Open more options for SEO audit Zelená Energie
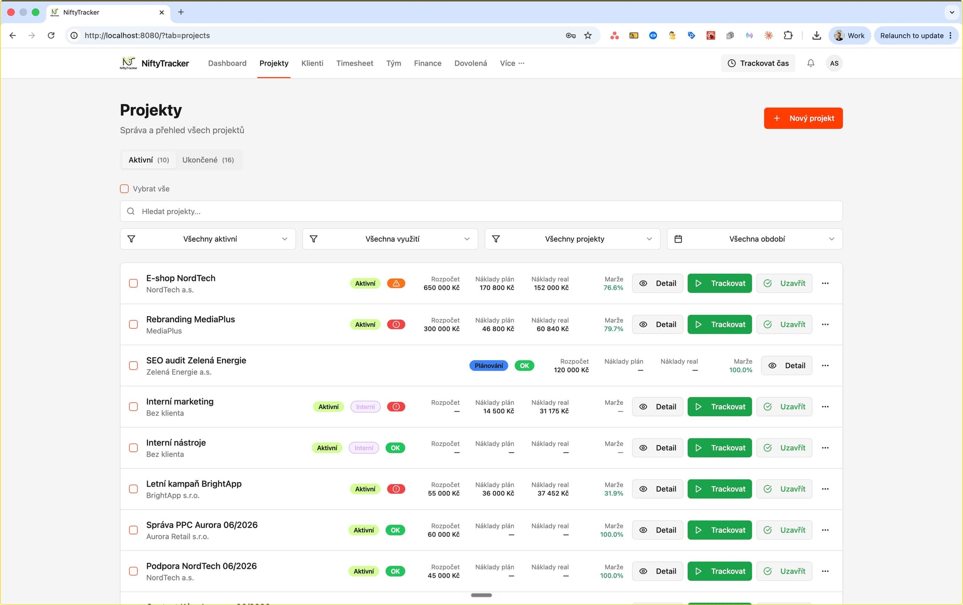Image resolution: width=963 pixels, height=605 pixels. [x=825, y=365]
